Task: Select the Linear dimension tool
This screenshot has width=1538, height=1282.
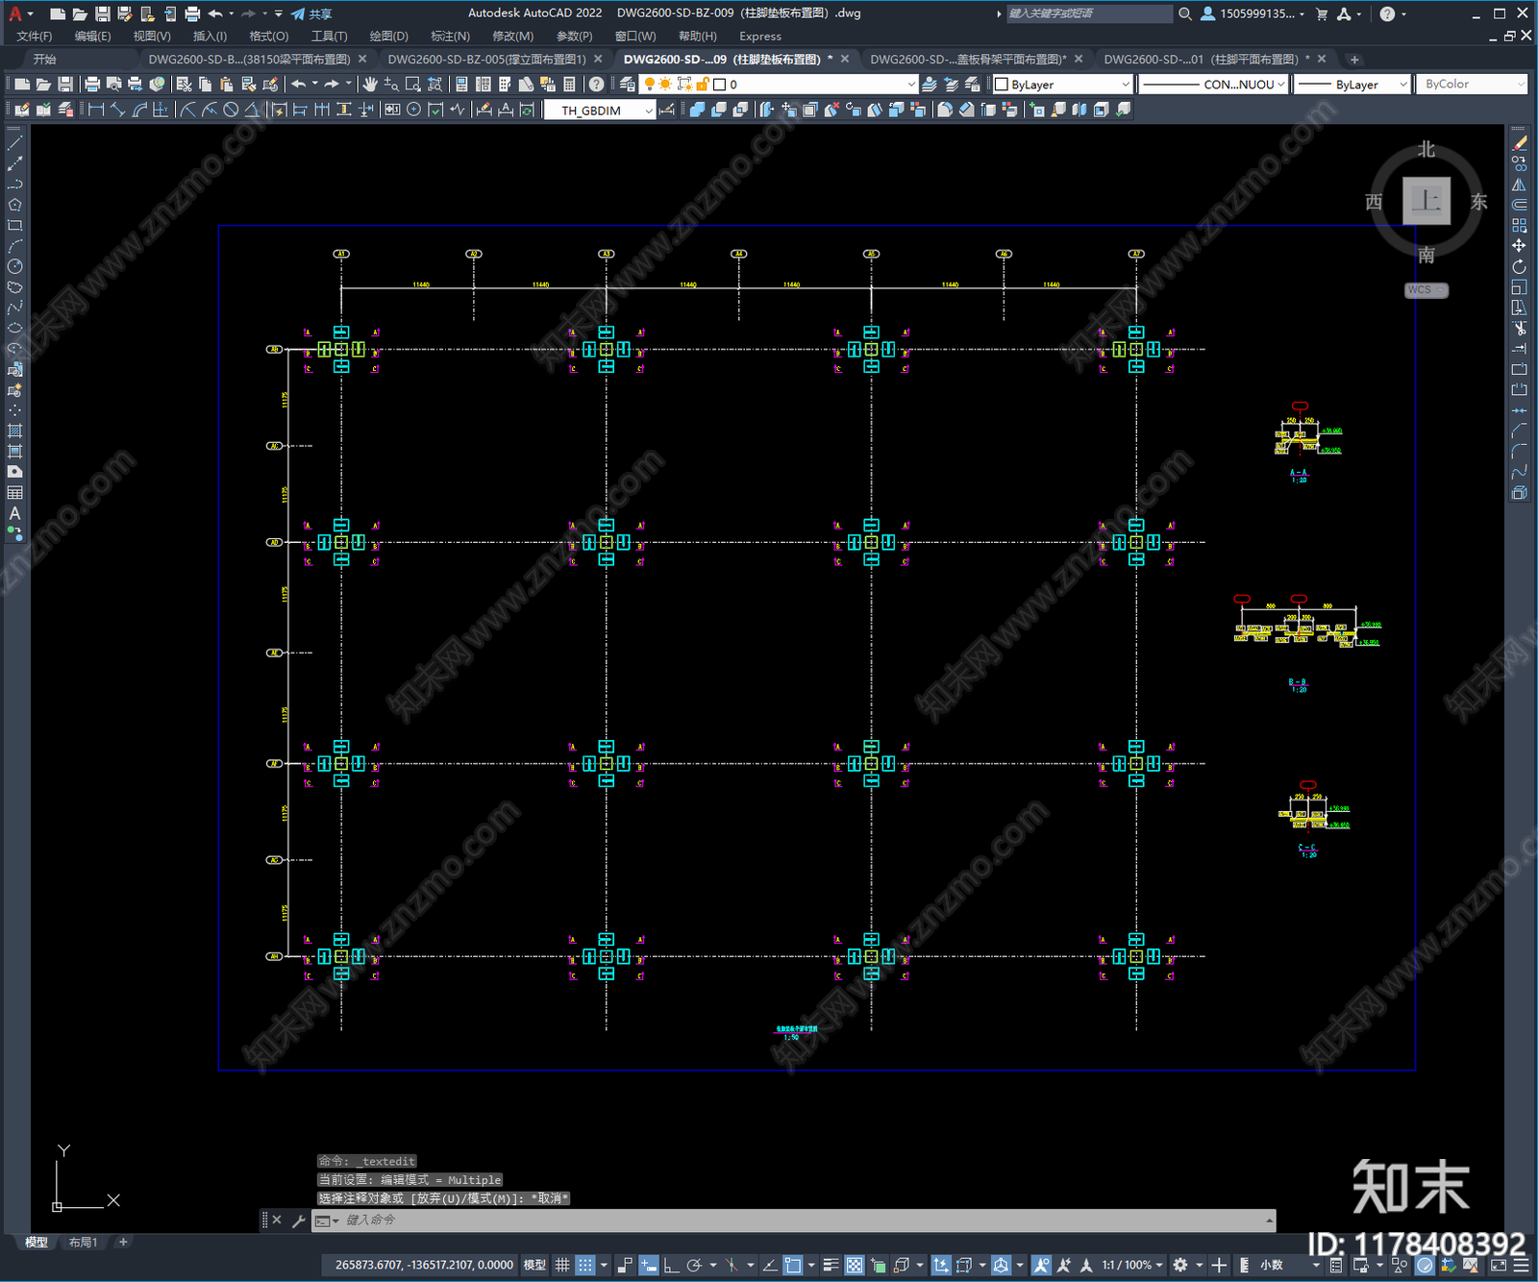Action: pos(96,110)
